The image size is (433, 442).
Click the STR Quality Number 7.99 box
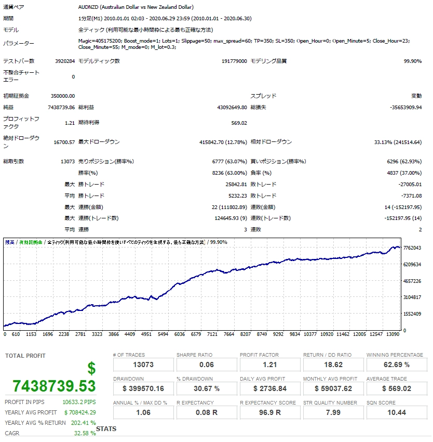point(333,413)
